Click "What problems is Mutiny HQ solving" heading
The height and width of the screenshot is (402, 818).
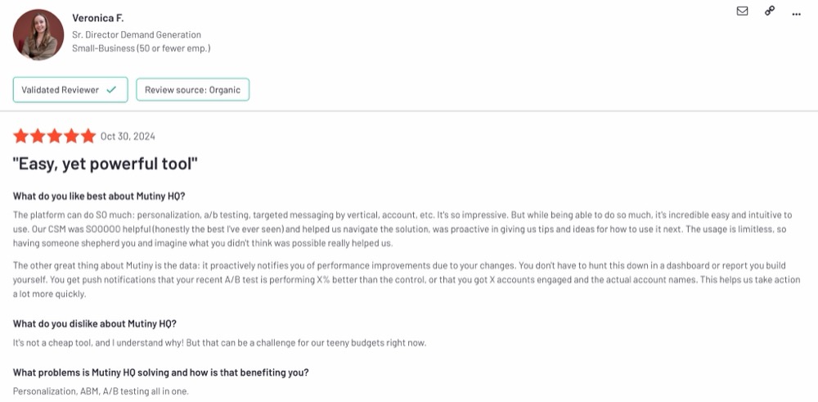[x=160, y=373]
